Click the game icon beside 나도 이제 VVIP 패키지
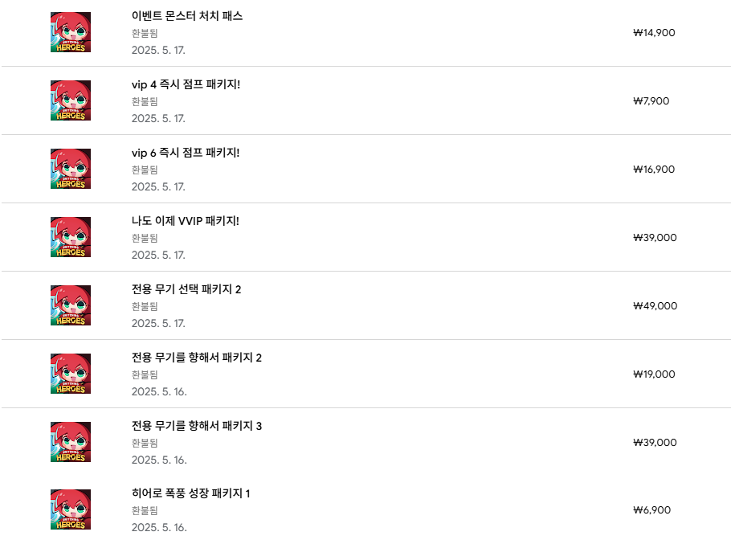731x540 pixels. [71, 237]
